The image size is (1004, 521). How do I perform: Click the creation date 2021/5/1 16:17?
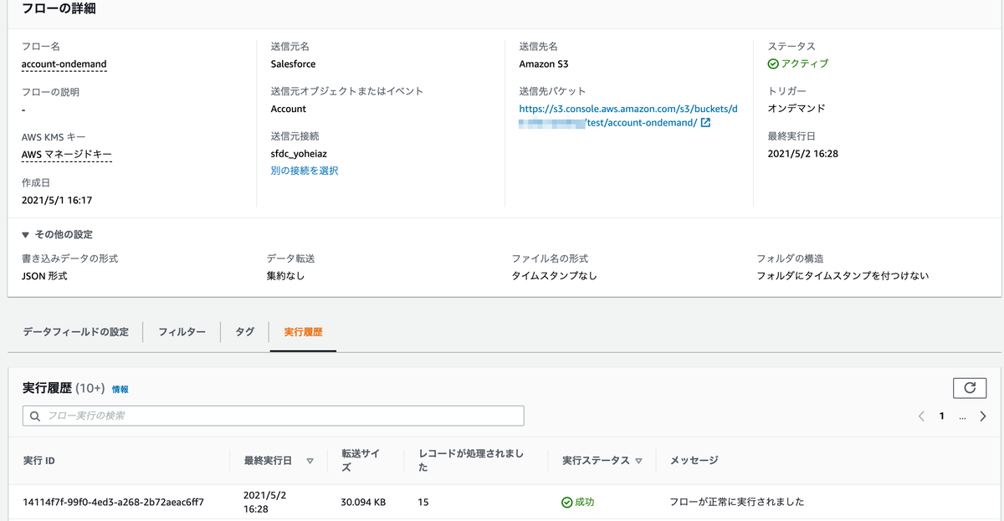tap(57, 200)
